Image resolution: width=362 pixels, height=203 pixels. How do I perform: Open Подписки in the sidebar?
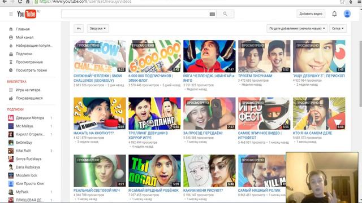[24, 54]
